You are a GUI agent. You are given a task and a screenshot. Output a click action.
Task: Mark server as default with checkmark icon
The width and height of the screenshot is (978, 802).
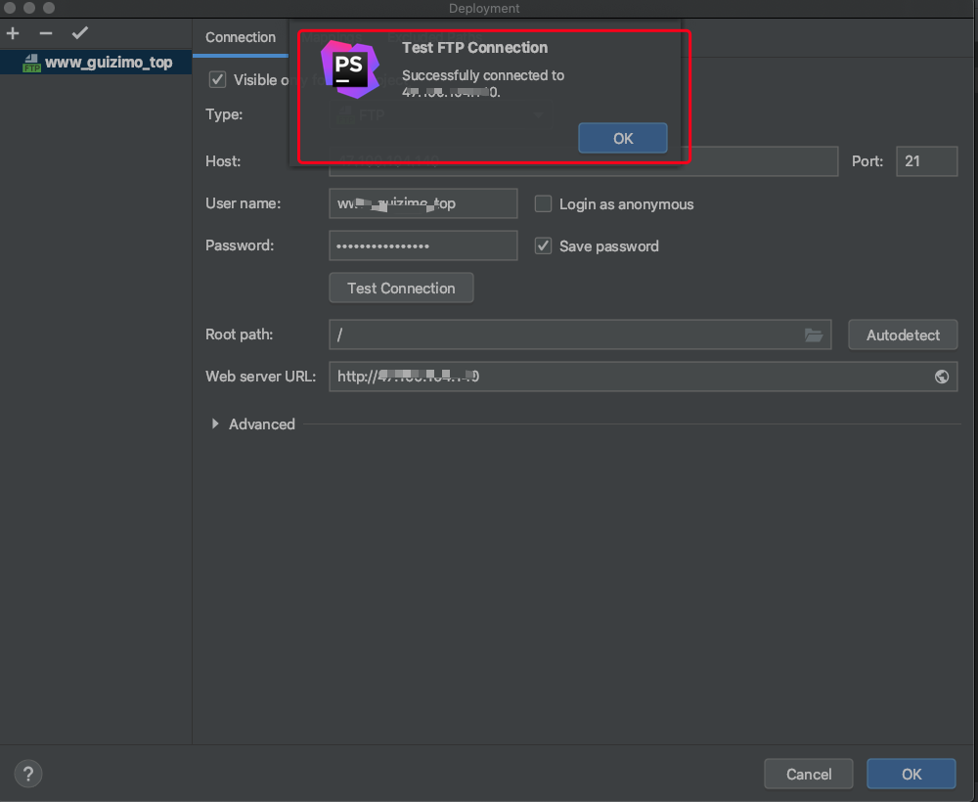80,33
